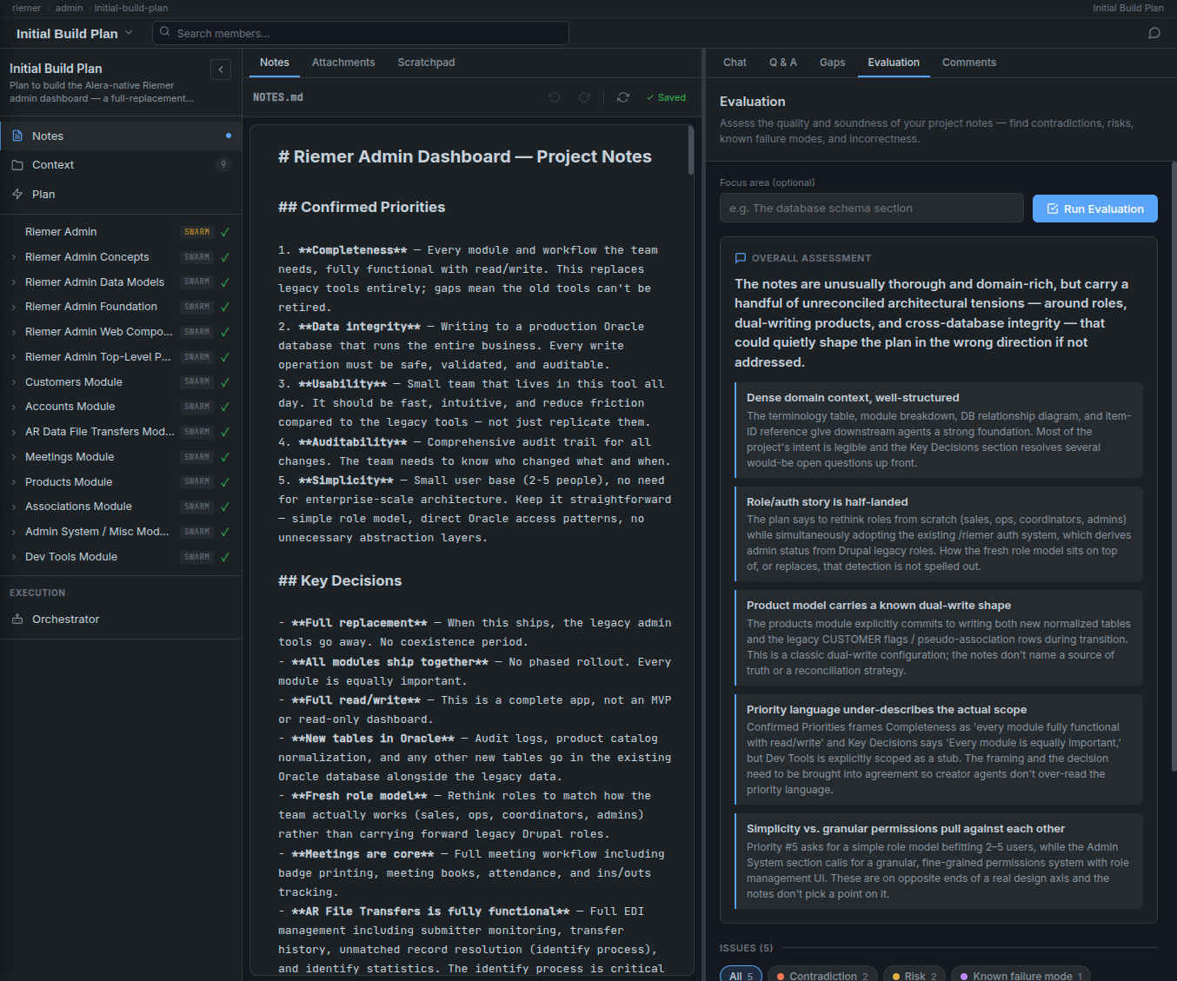
Task: Expand Products Module tree item
Action: click(x=14, y=482)
